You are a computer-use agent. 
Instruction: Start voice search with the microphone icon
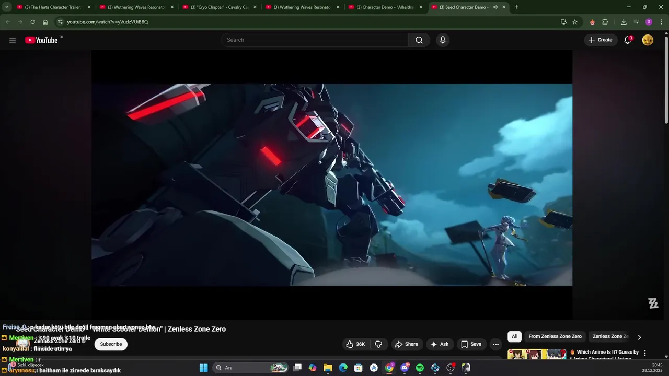443,40
